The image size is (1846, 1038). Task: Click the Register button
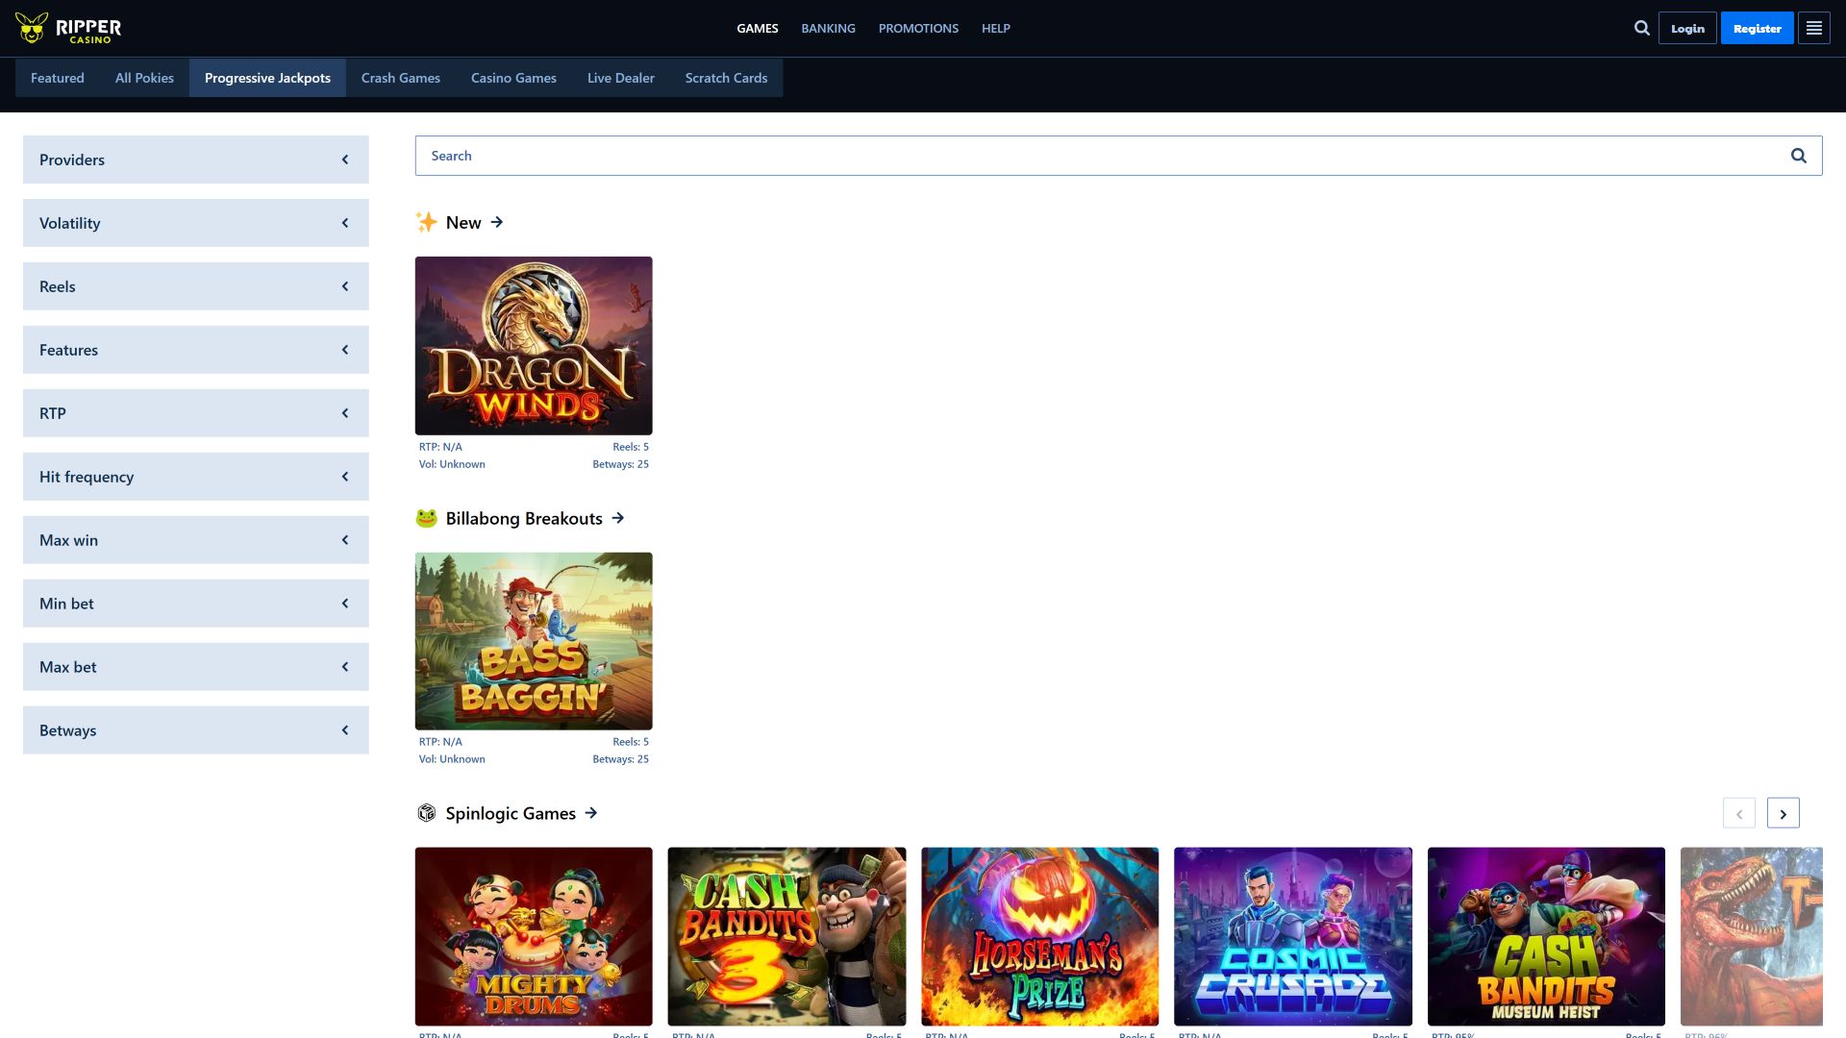(x=1757, y=28)
